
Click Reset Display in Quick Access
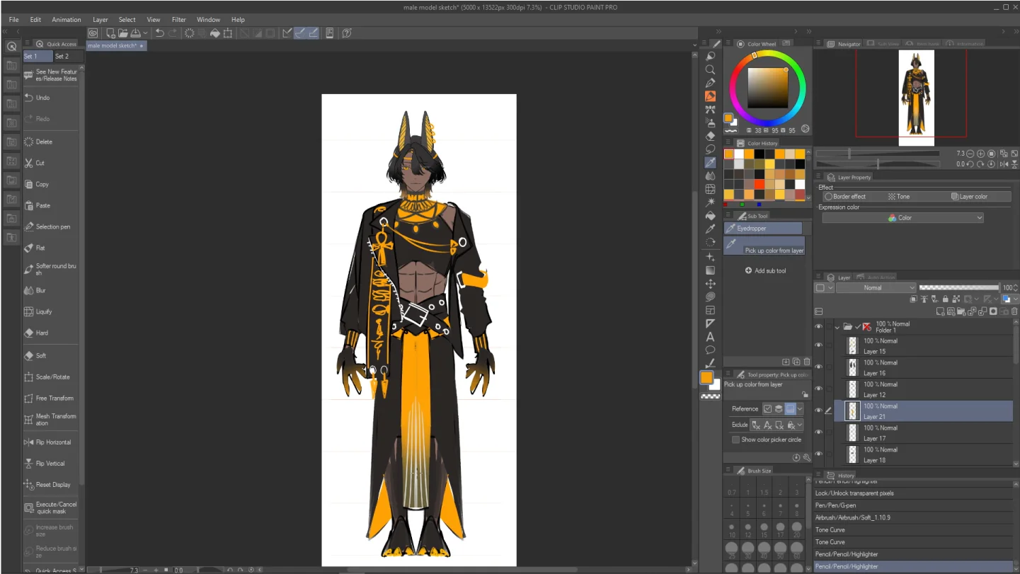pyautogui.click(x=50, y=485)
